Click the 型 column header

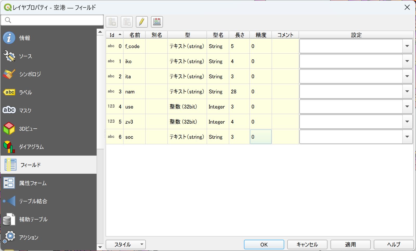coord(187,35)
